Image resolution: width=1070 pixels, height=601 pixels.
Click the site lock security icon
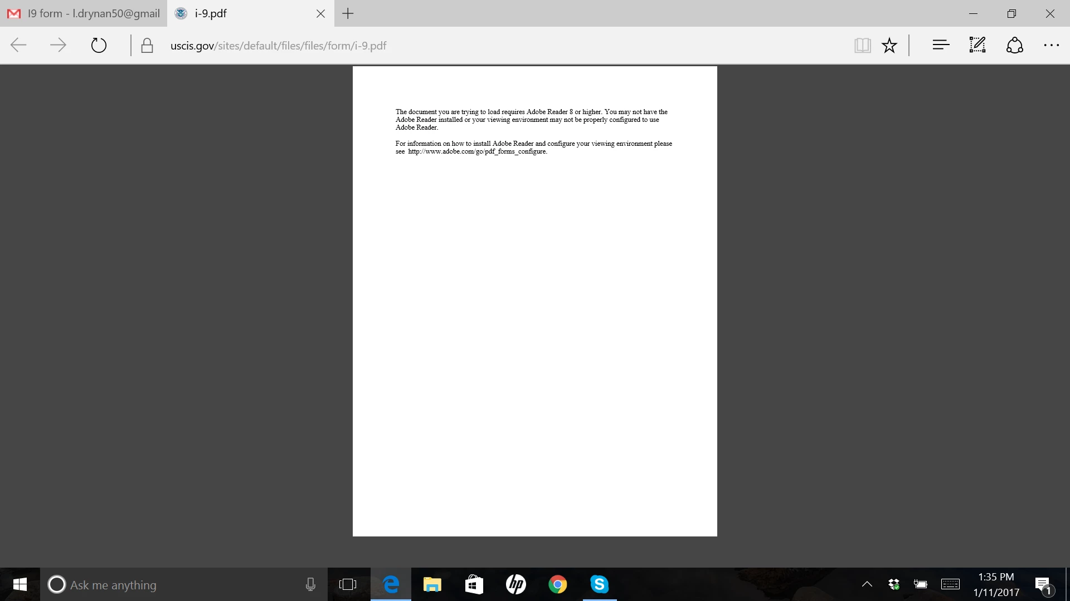147,46
